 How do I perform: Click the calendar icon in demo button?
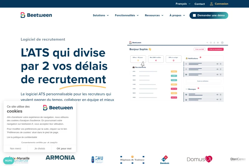pyautogui.click(x=194, y=15)
